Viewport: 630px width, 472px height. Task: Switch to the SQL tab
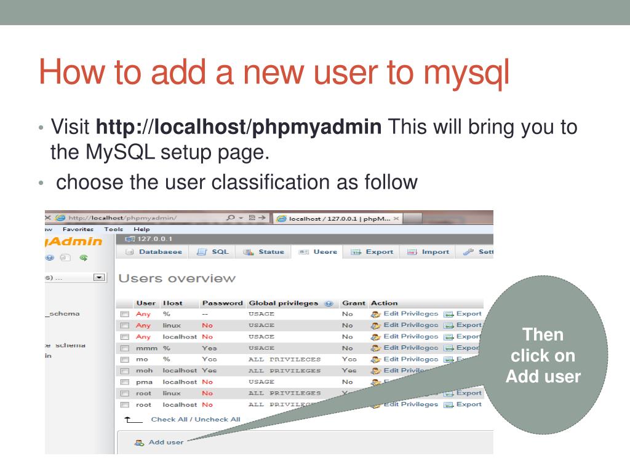click(212, 252)
